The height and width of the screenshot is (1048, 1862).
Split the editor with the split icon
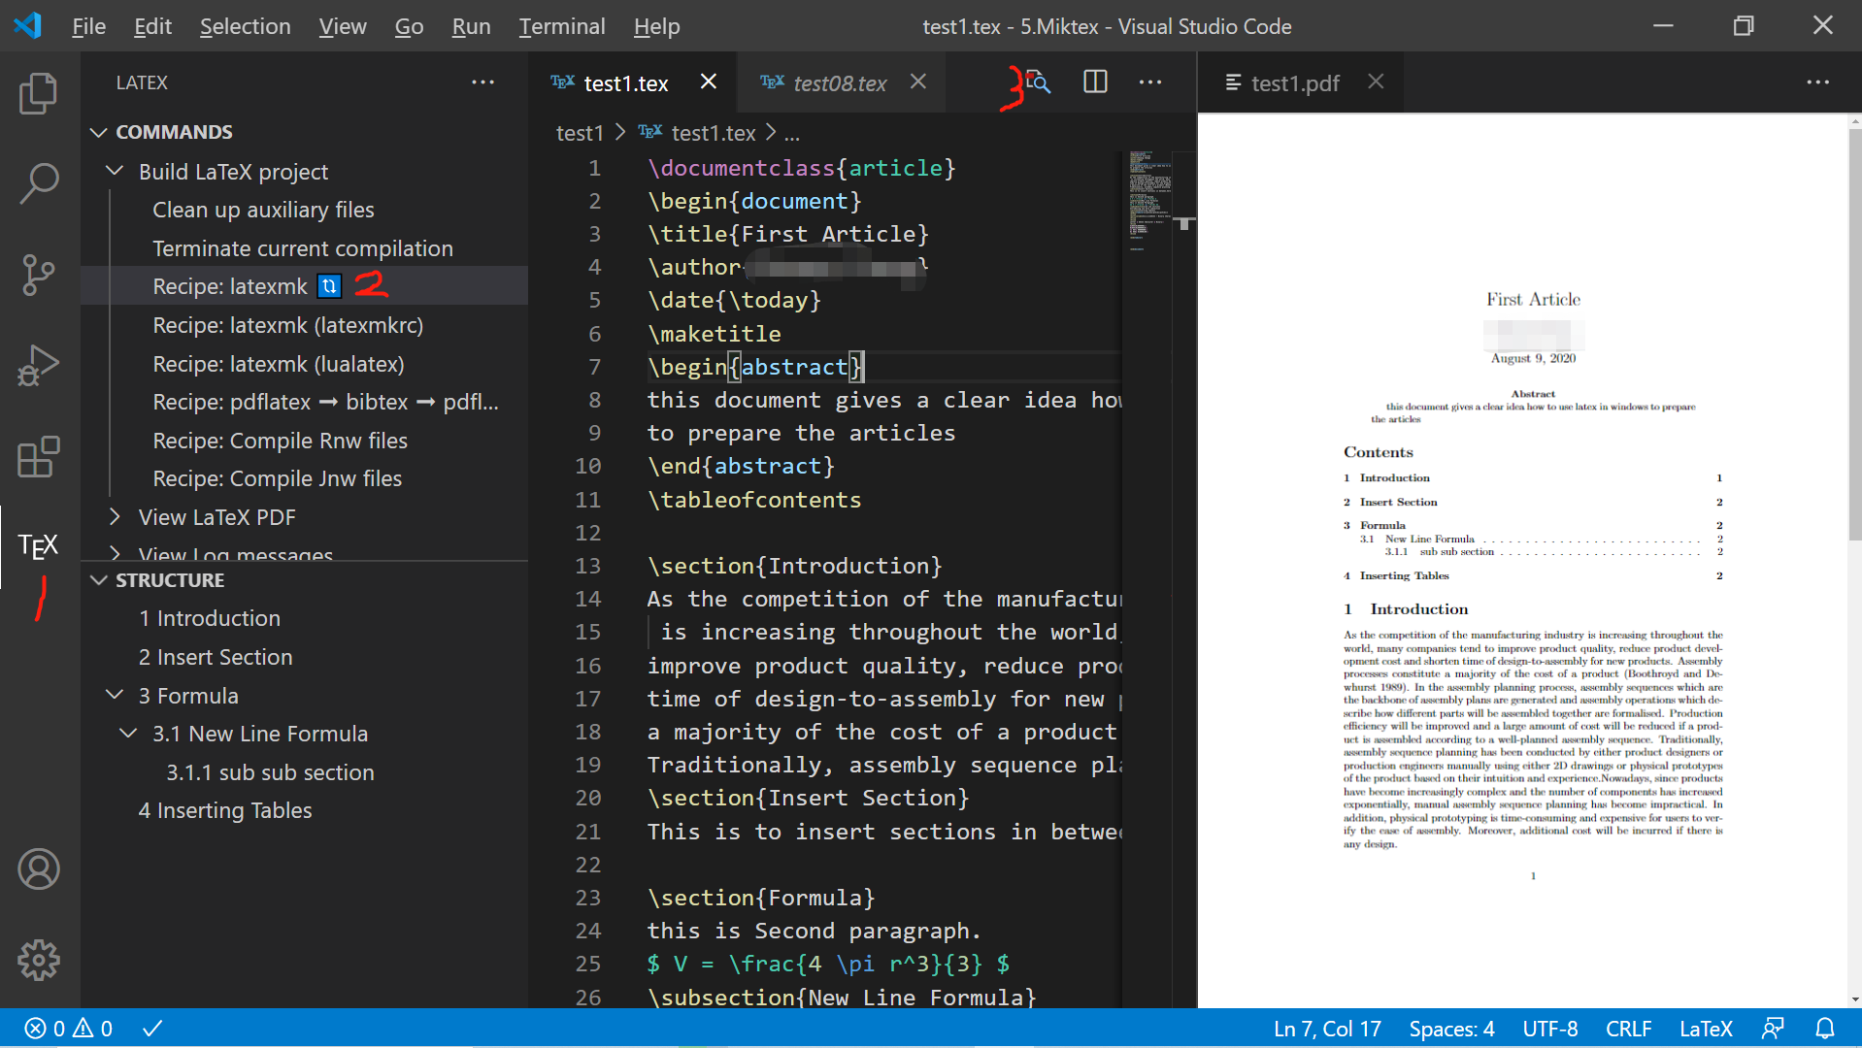[x=1094, y=82]
